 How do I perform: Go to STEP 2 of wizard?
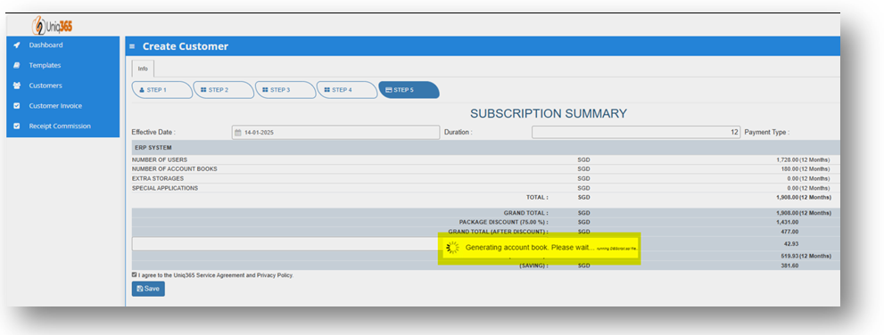(x=224, y=90)
